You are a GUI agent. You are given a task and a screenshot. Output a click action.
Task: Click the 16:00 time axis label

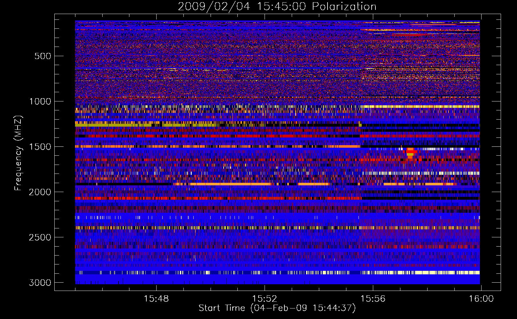(x=481, y=299)
